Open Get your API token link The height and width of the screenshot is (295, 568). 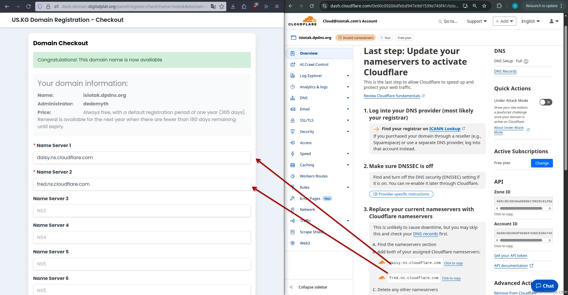[x=511, y=256]
